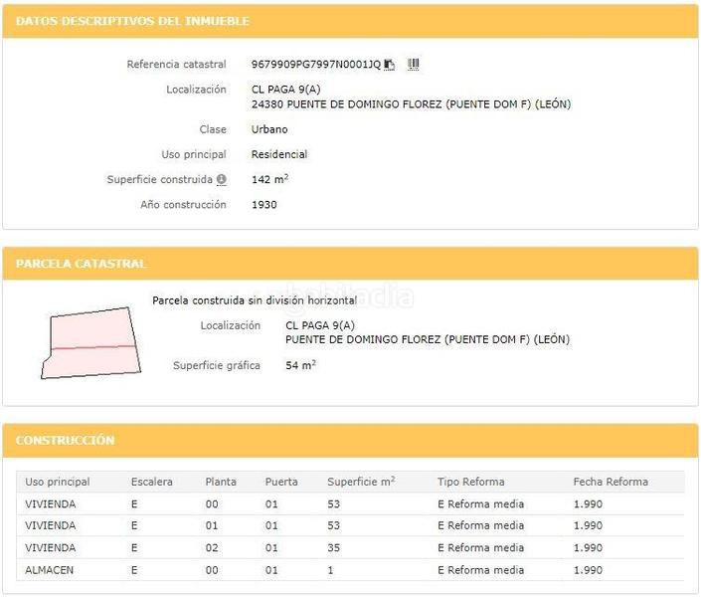Click the Datos Descriptivos del Inmueble header

133,21
